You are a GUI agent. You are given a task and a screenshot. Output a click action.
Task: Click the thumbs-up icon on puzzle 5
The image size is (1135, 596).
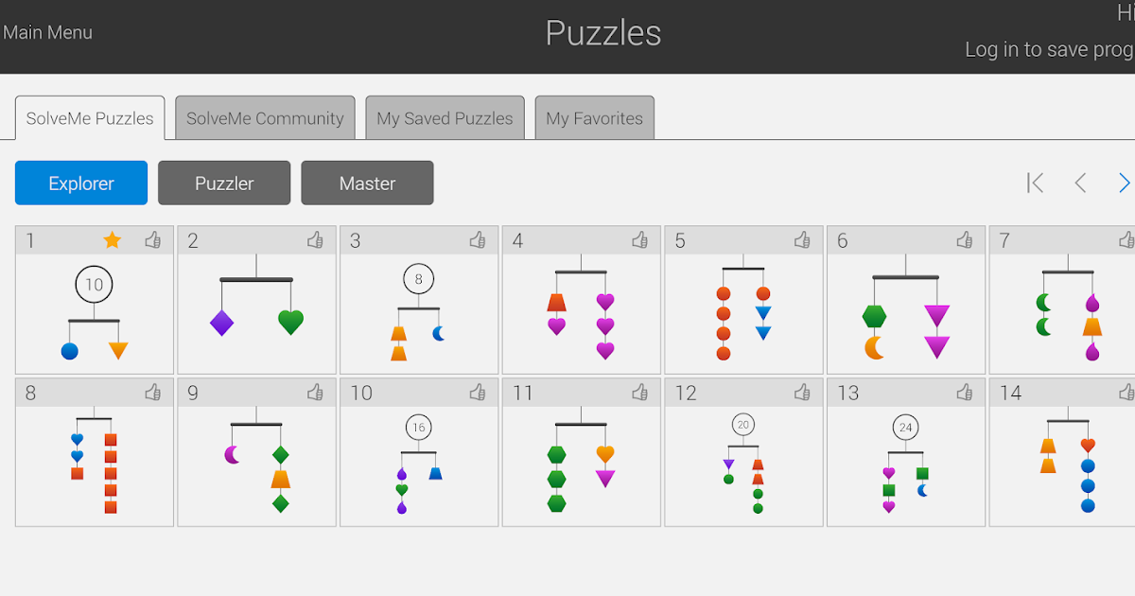click(802, 240)
